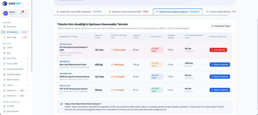The width and height of the screenshot is (258, 115).
Task: Click the Üretim factory icon
Action: [x=4, y=48]
